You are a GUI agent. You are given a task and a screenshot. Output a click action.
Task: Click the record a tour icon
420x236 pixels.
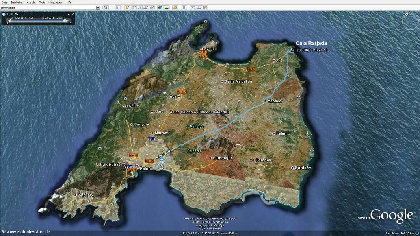(x=152, y=7)
